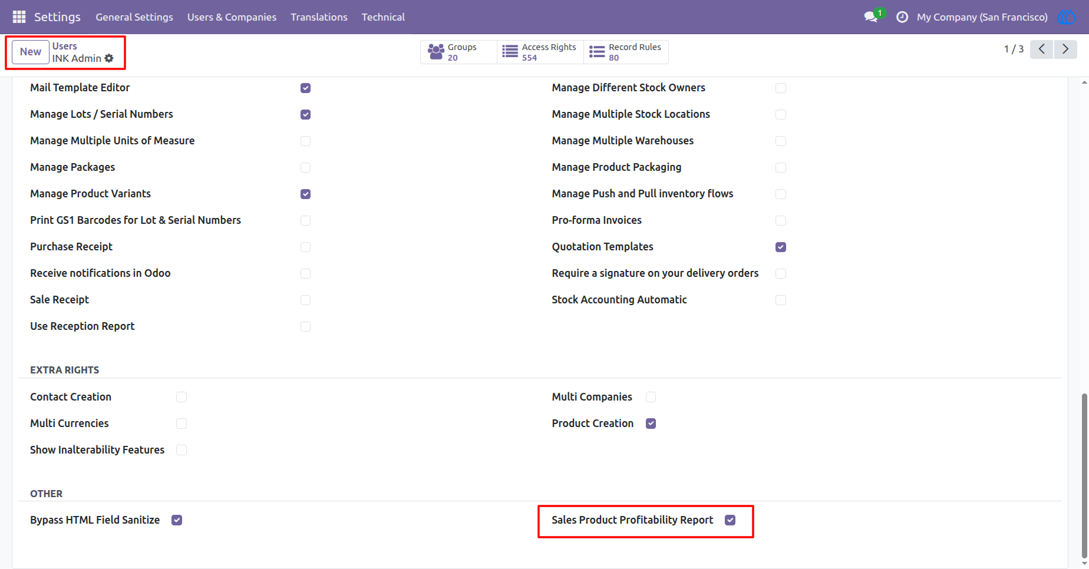Open the conversations chat icon
Screen dimensions: 1089x569
[x=872, y=17]
